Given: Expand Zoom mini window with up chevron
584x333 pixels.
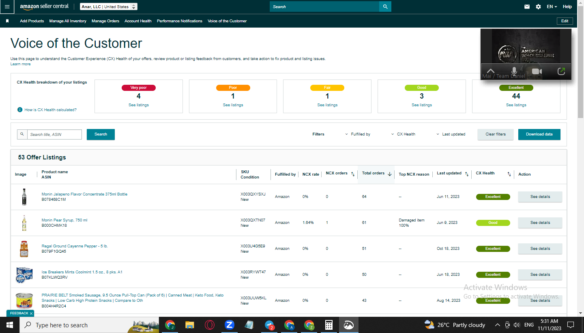Looking at the screenshot, I should (490, 71).
